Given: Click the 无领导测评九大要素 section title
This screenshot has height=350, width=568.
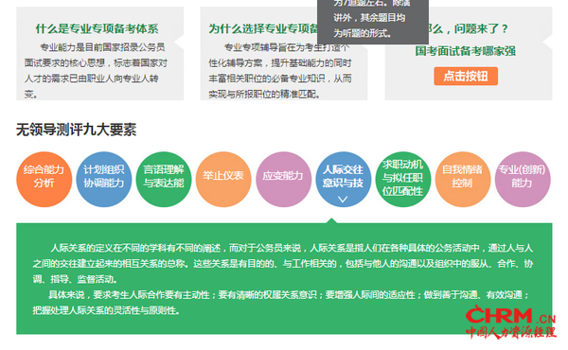Looking at the screenshot, I should point(76,130).
